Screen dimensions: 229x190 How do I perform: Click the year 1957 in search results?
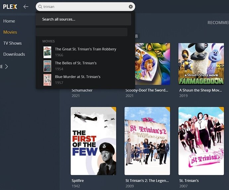click(x=59, y=83)
